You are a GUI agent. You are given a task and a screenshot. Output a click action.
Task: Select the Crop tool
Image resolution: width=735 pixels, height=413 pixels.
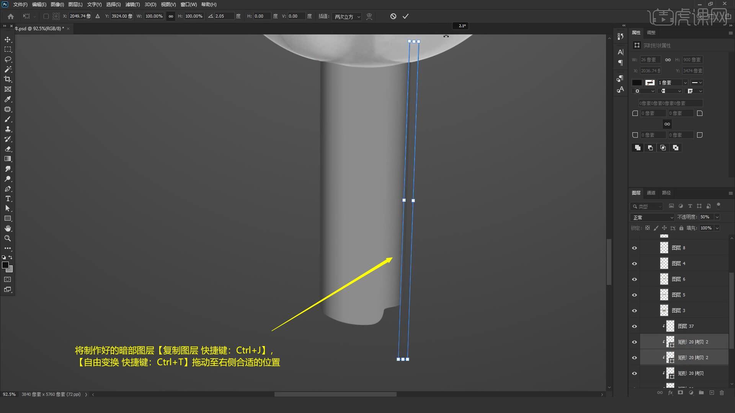pos(8,79)
